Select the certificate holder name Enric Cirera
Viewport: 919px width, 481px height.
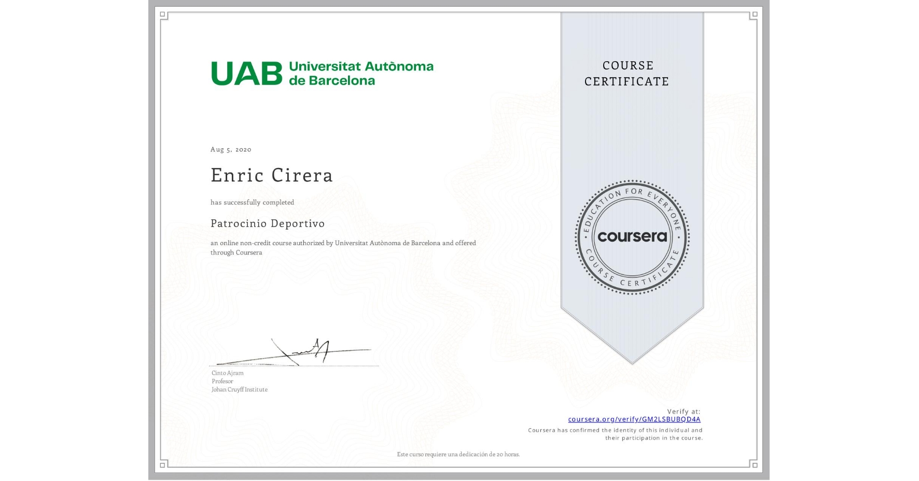271,175
